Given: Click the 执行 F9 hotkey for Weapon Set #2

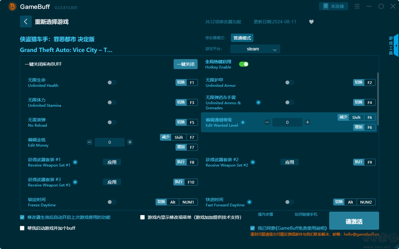Looking at the screenshot, I should coord(364,162).
